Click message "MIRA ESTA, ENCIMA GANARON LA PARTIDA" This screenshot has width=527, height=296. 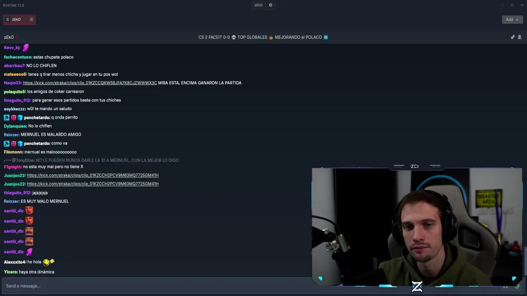coord(200,83)
